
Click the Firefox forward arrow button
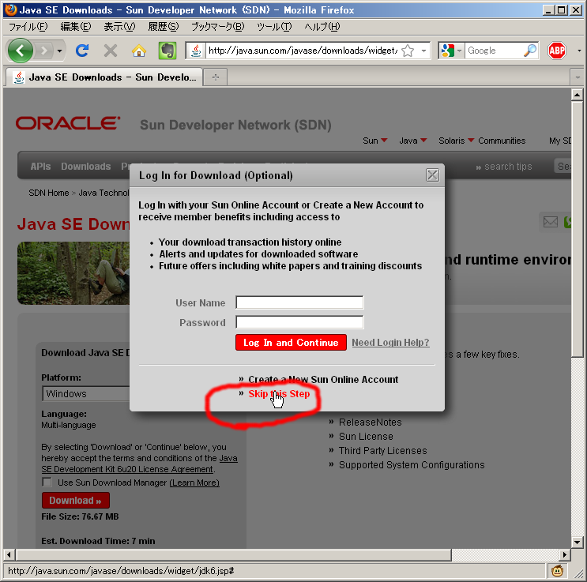[x=44, y=51]
